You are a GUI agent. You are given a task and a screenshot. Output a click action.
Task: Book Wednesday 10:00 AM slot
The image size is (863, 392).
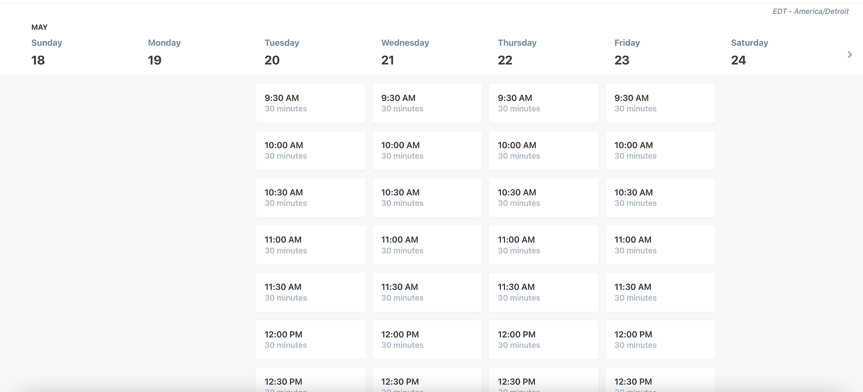[427, 150]
